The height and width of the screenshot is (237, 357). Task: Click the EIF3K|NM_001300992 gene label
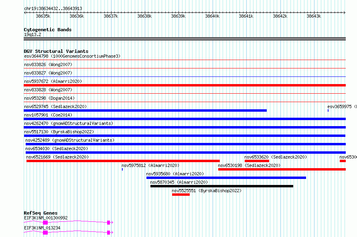(46, 218)
